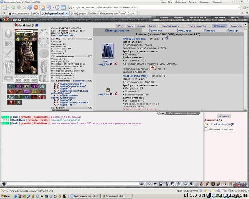Click the empty weapon slot with crossed swords
Viewport: 249px width, 199px height.
pos(8,53)
